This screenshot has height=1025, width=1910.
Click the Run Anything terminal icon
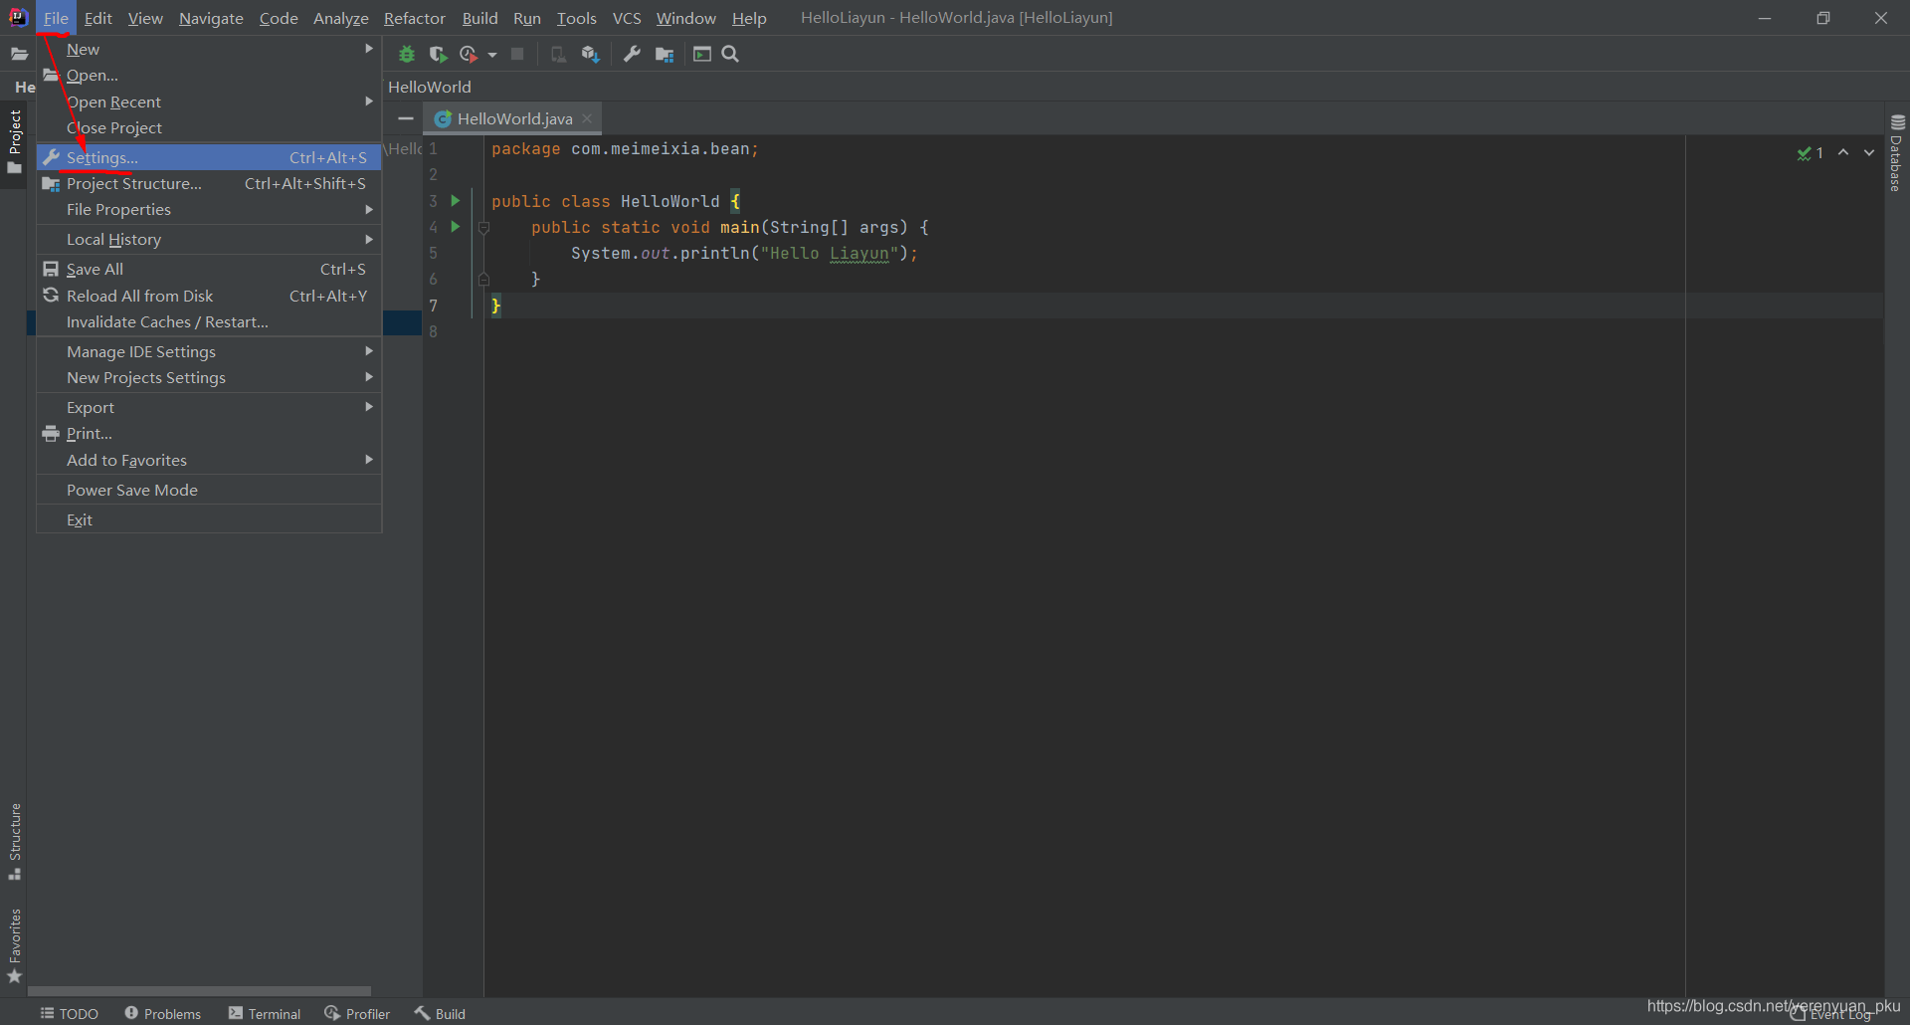702,55
